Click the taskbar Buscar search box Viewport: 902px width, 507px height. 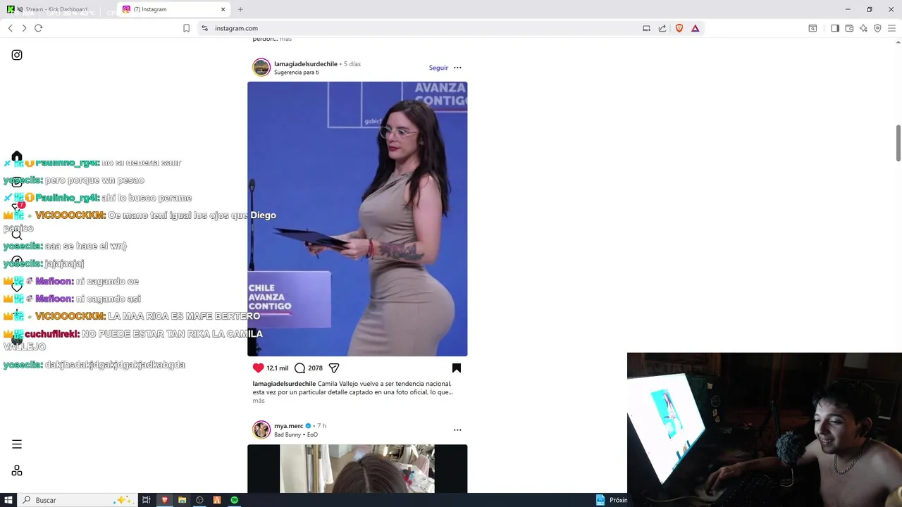(78, 500)
